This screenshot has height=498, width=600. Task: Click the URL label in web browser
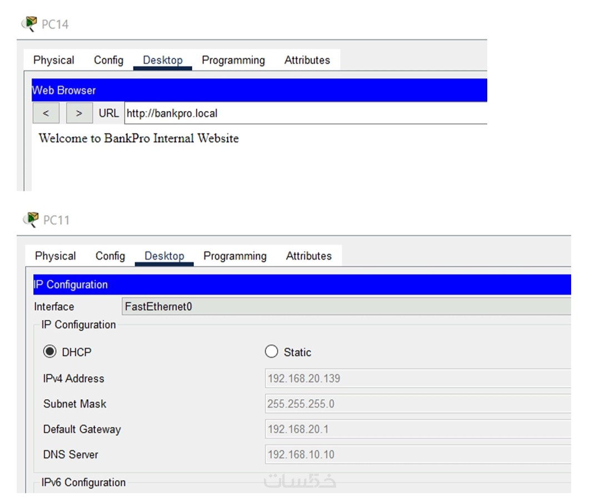tap(109, 113)
